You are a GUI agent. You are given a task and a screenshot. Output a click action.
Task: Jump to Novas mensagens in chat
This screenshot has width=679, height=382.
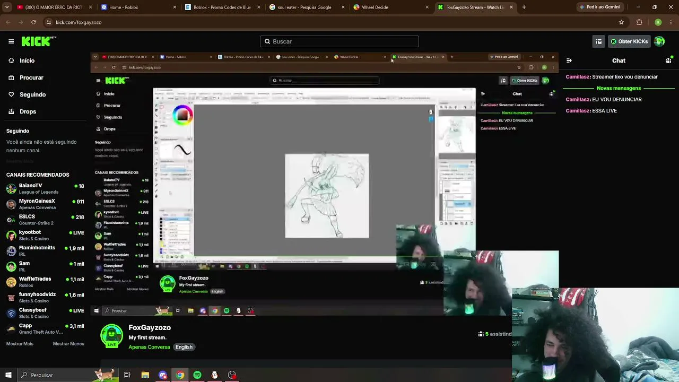tap(619, 88)
